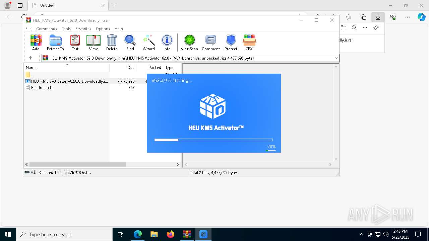429x241 pixels.
Task: Open the View file tool
Action: tap(93, 43)
